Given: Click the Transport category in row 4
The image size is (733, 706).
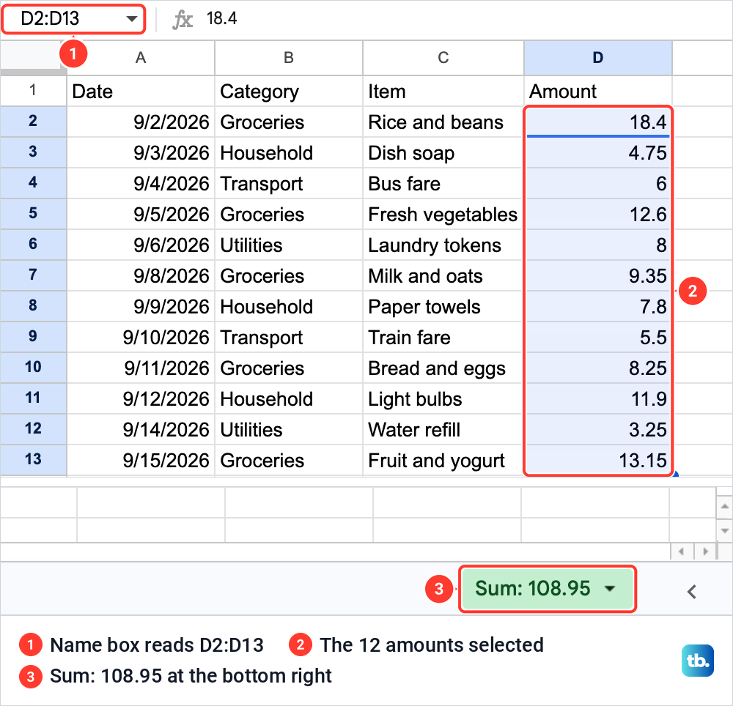Looking at the screenshot, I should [289, 184].
